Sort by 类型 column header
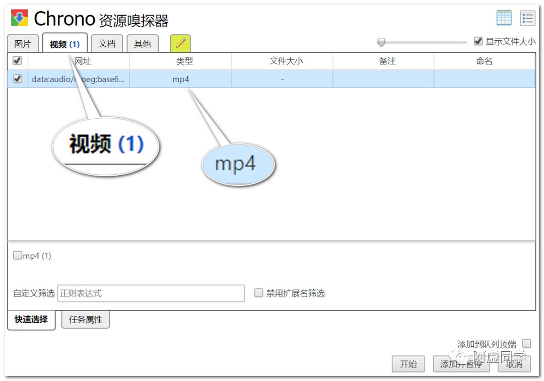544x381 pixels. pos(180,61)
